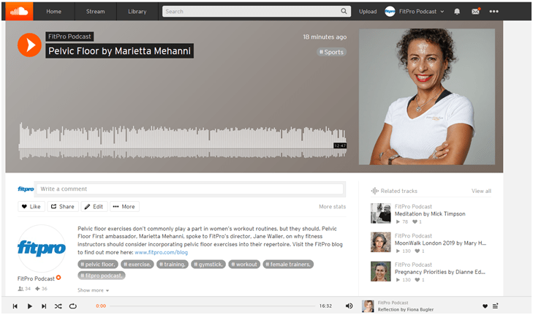Focus the Search field
The height and width of the screenshot is (315, 533).
257,11
